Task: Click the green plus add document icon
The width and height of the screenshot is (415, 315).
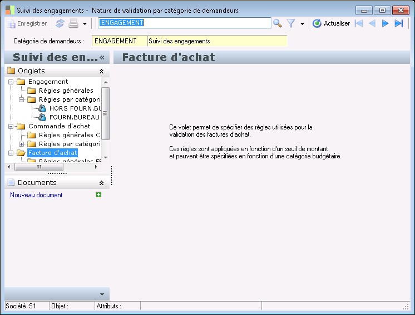Action: [x=98, y=195]
